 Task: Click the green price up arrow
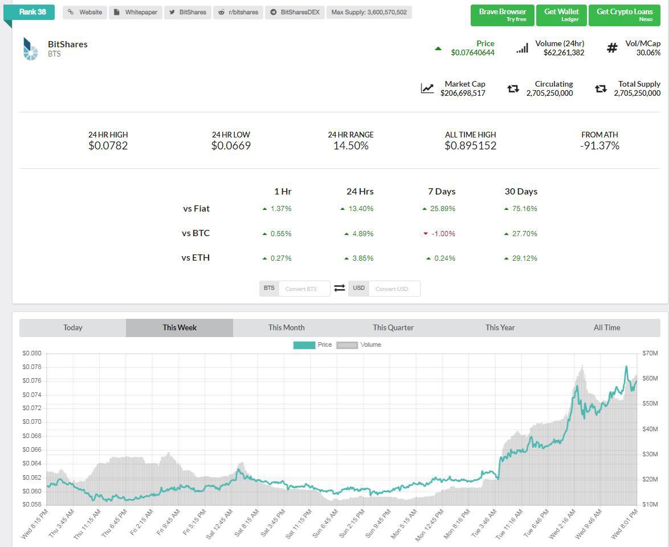pos(438,48)
